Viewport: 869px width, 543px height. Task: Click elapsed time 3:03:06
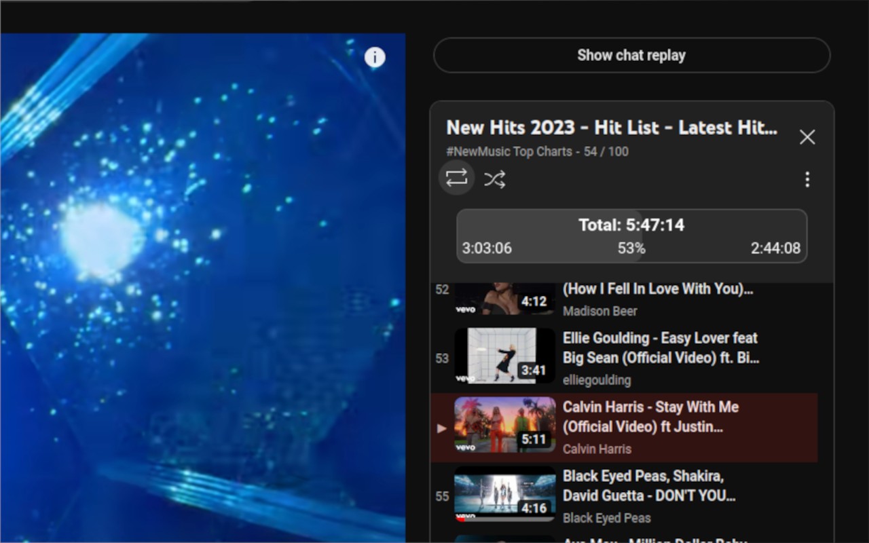click(x=487, y=248)
